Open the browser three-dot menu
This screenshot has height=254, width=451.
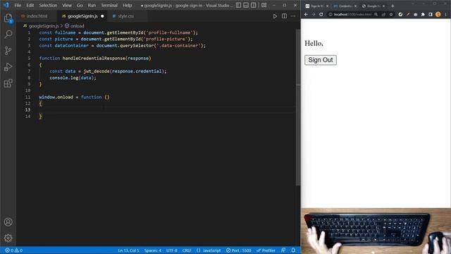click(446, 14)
